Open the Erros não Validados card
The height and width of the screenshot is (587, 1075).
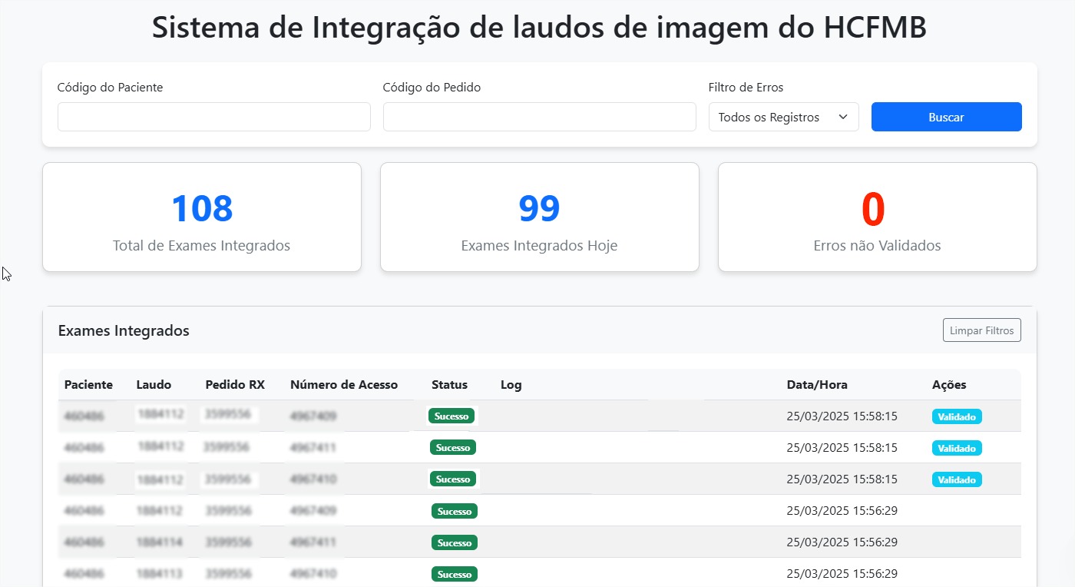877,217
